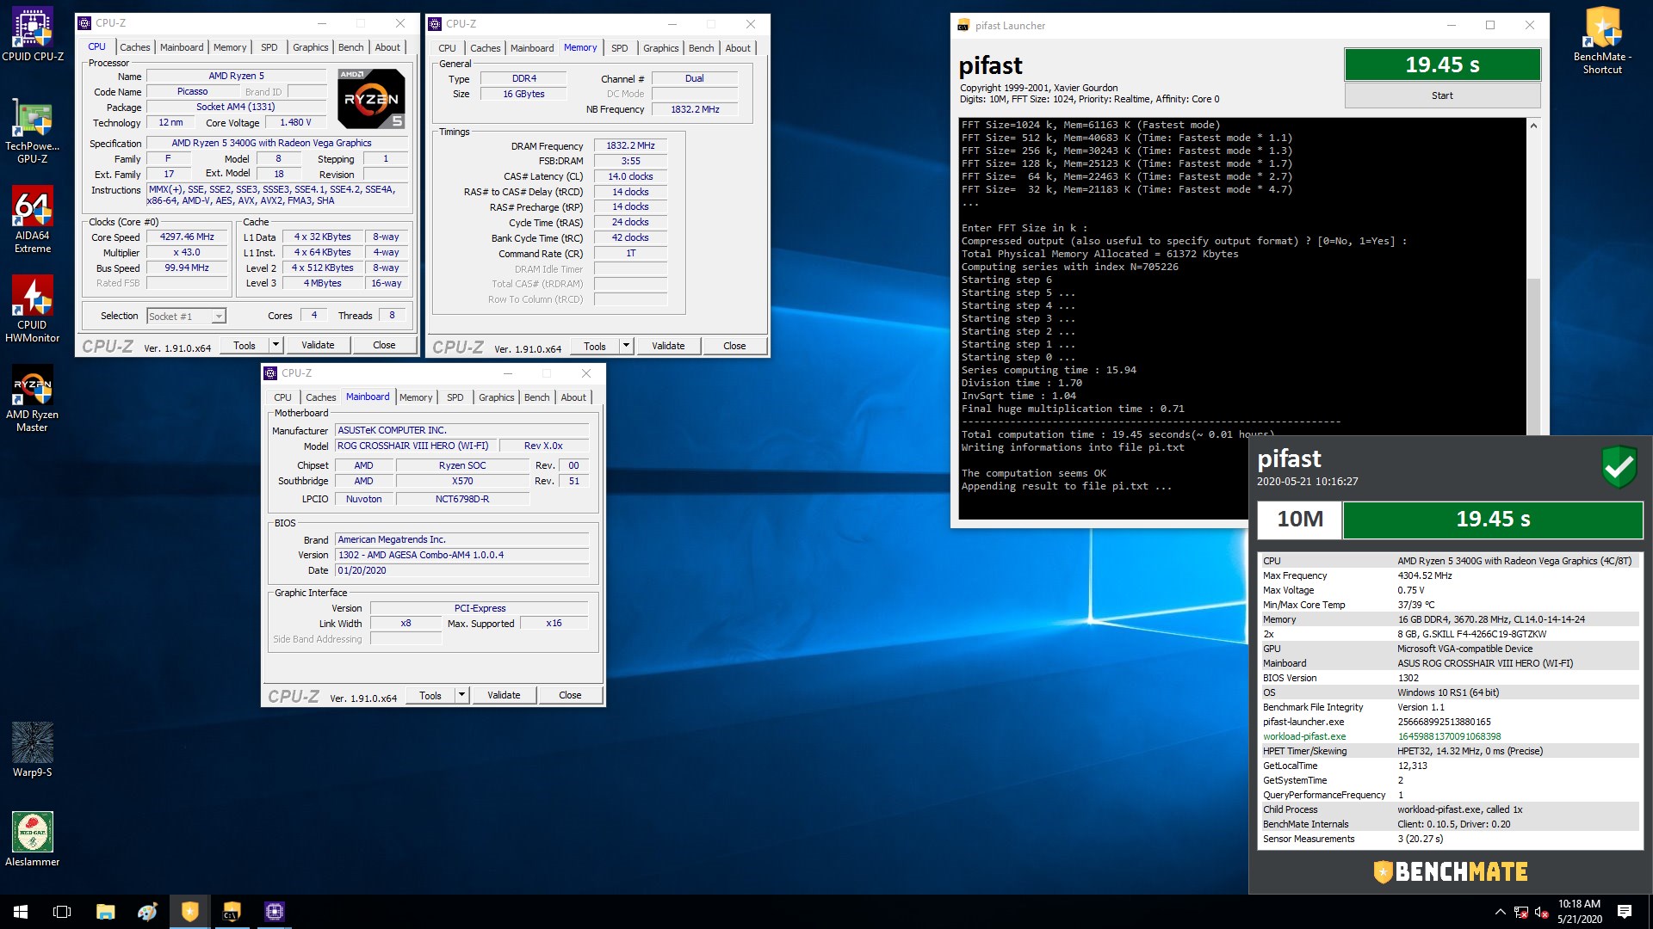Click Tools button in Memory window
Screen dimensions: 1653x929
[x=595, y=346]
